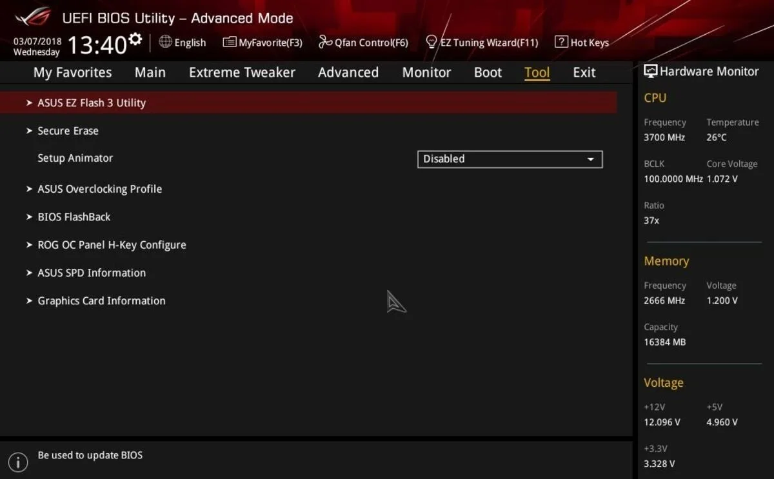Expand ASUS Overclocking Profile

pos(99,189)
